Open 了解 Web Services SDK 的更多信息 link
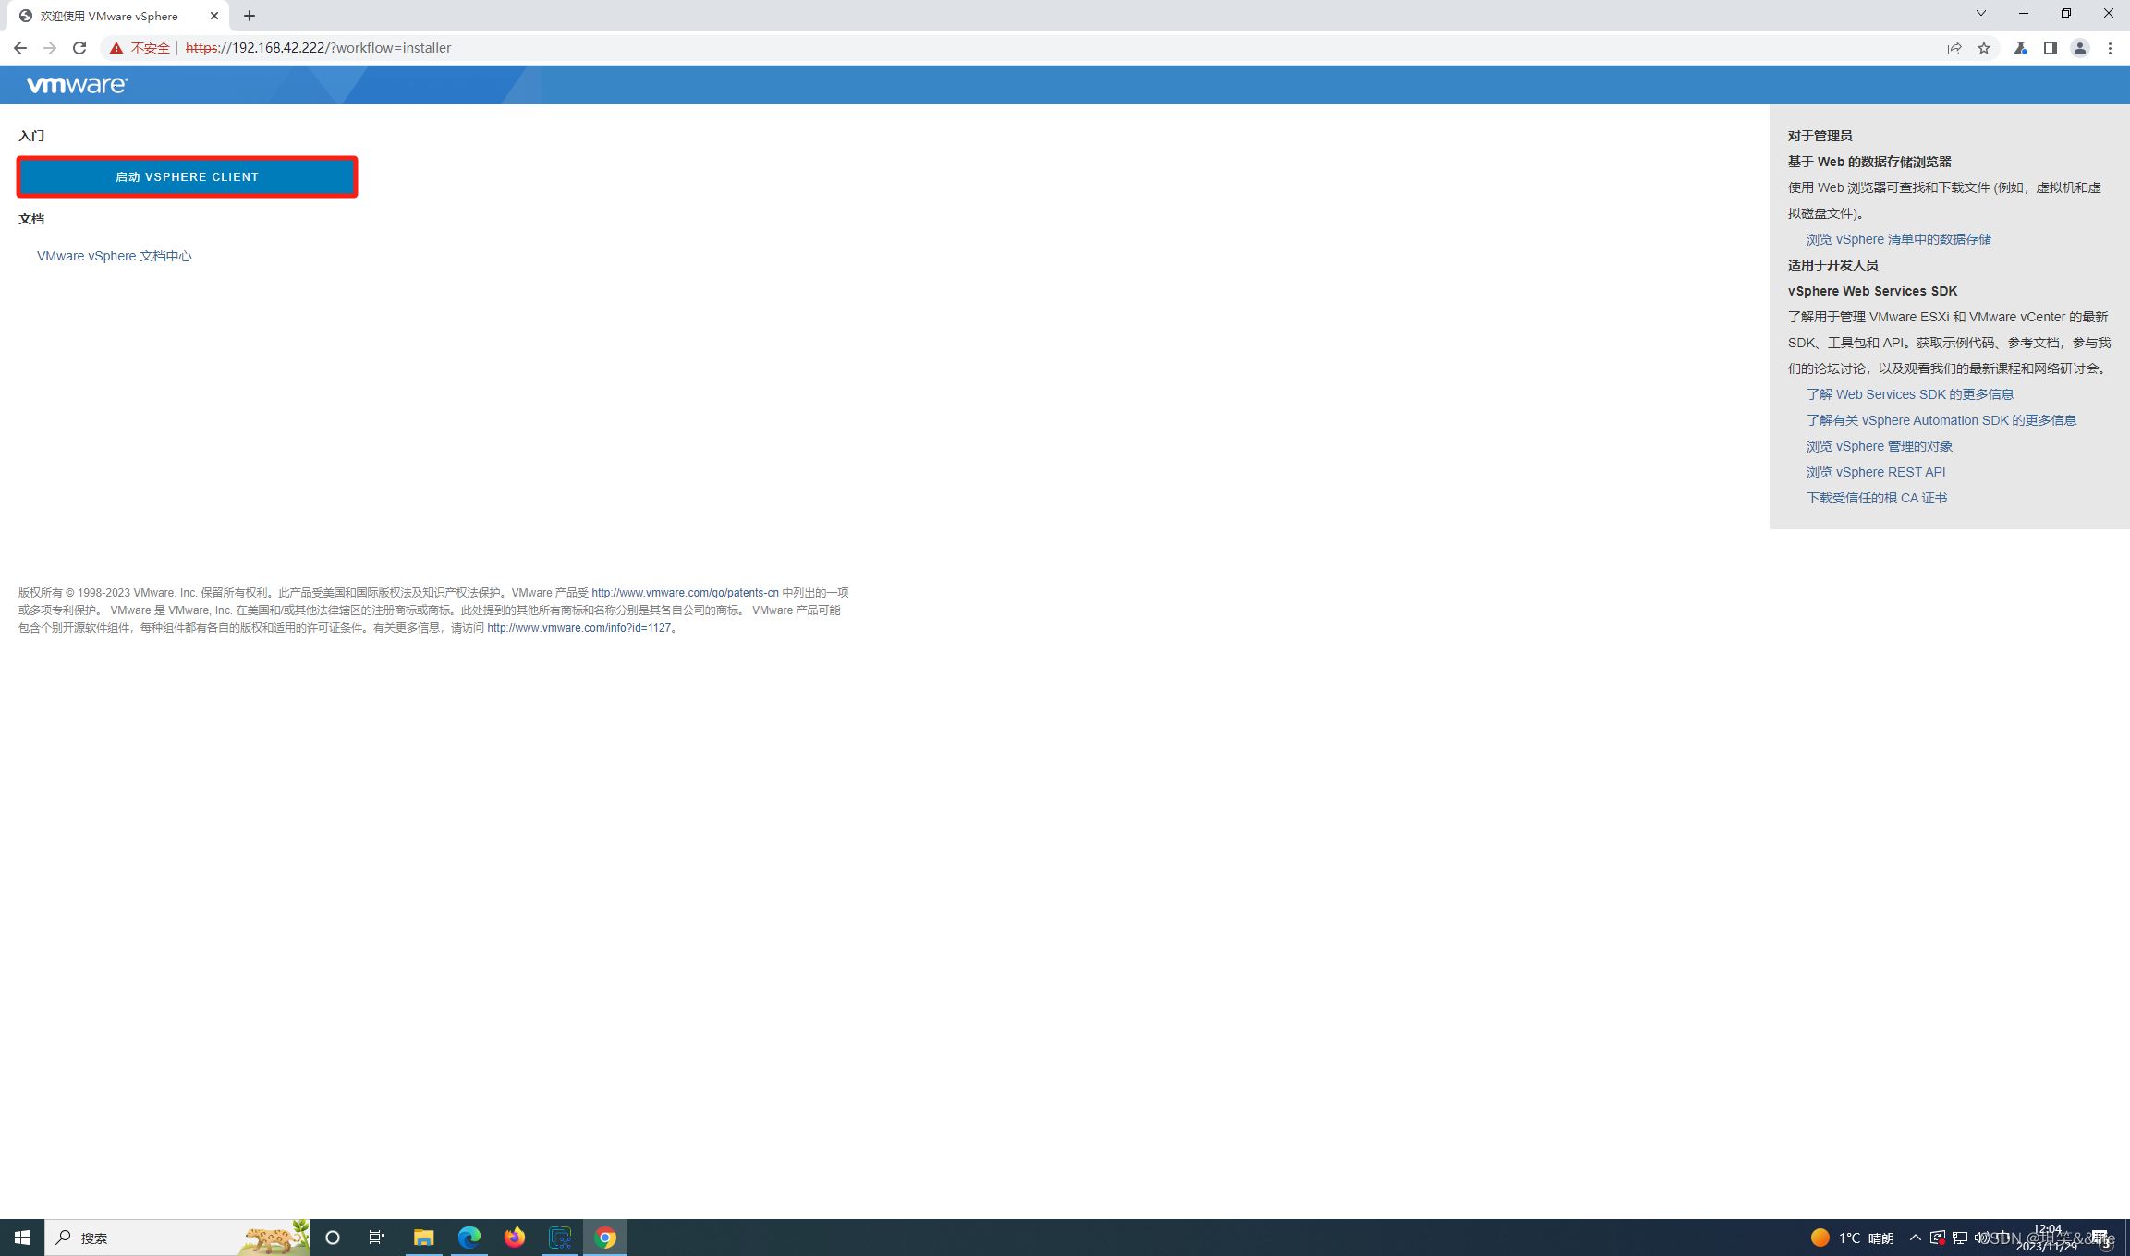The width and height of the screenshot is (2130, 1256). pos(1909,394)
